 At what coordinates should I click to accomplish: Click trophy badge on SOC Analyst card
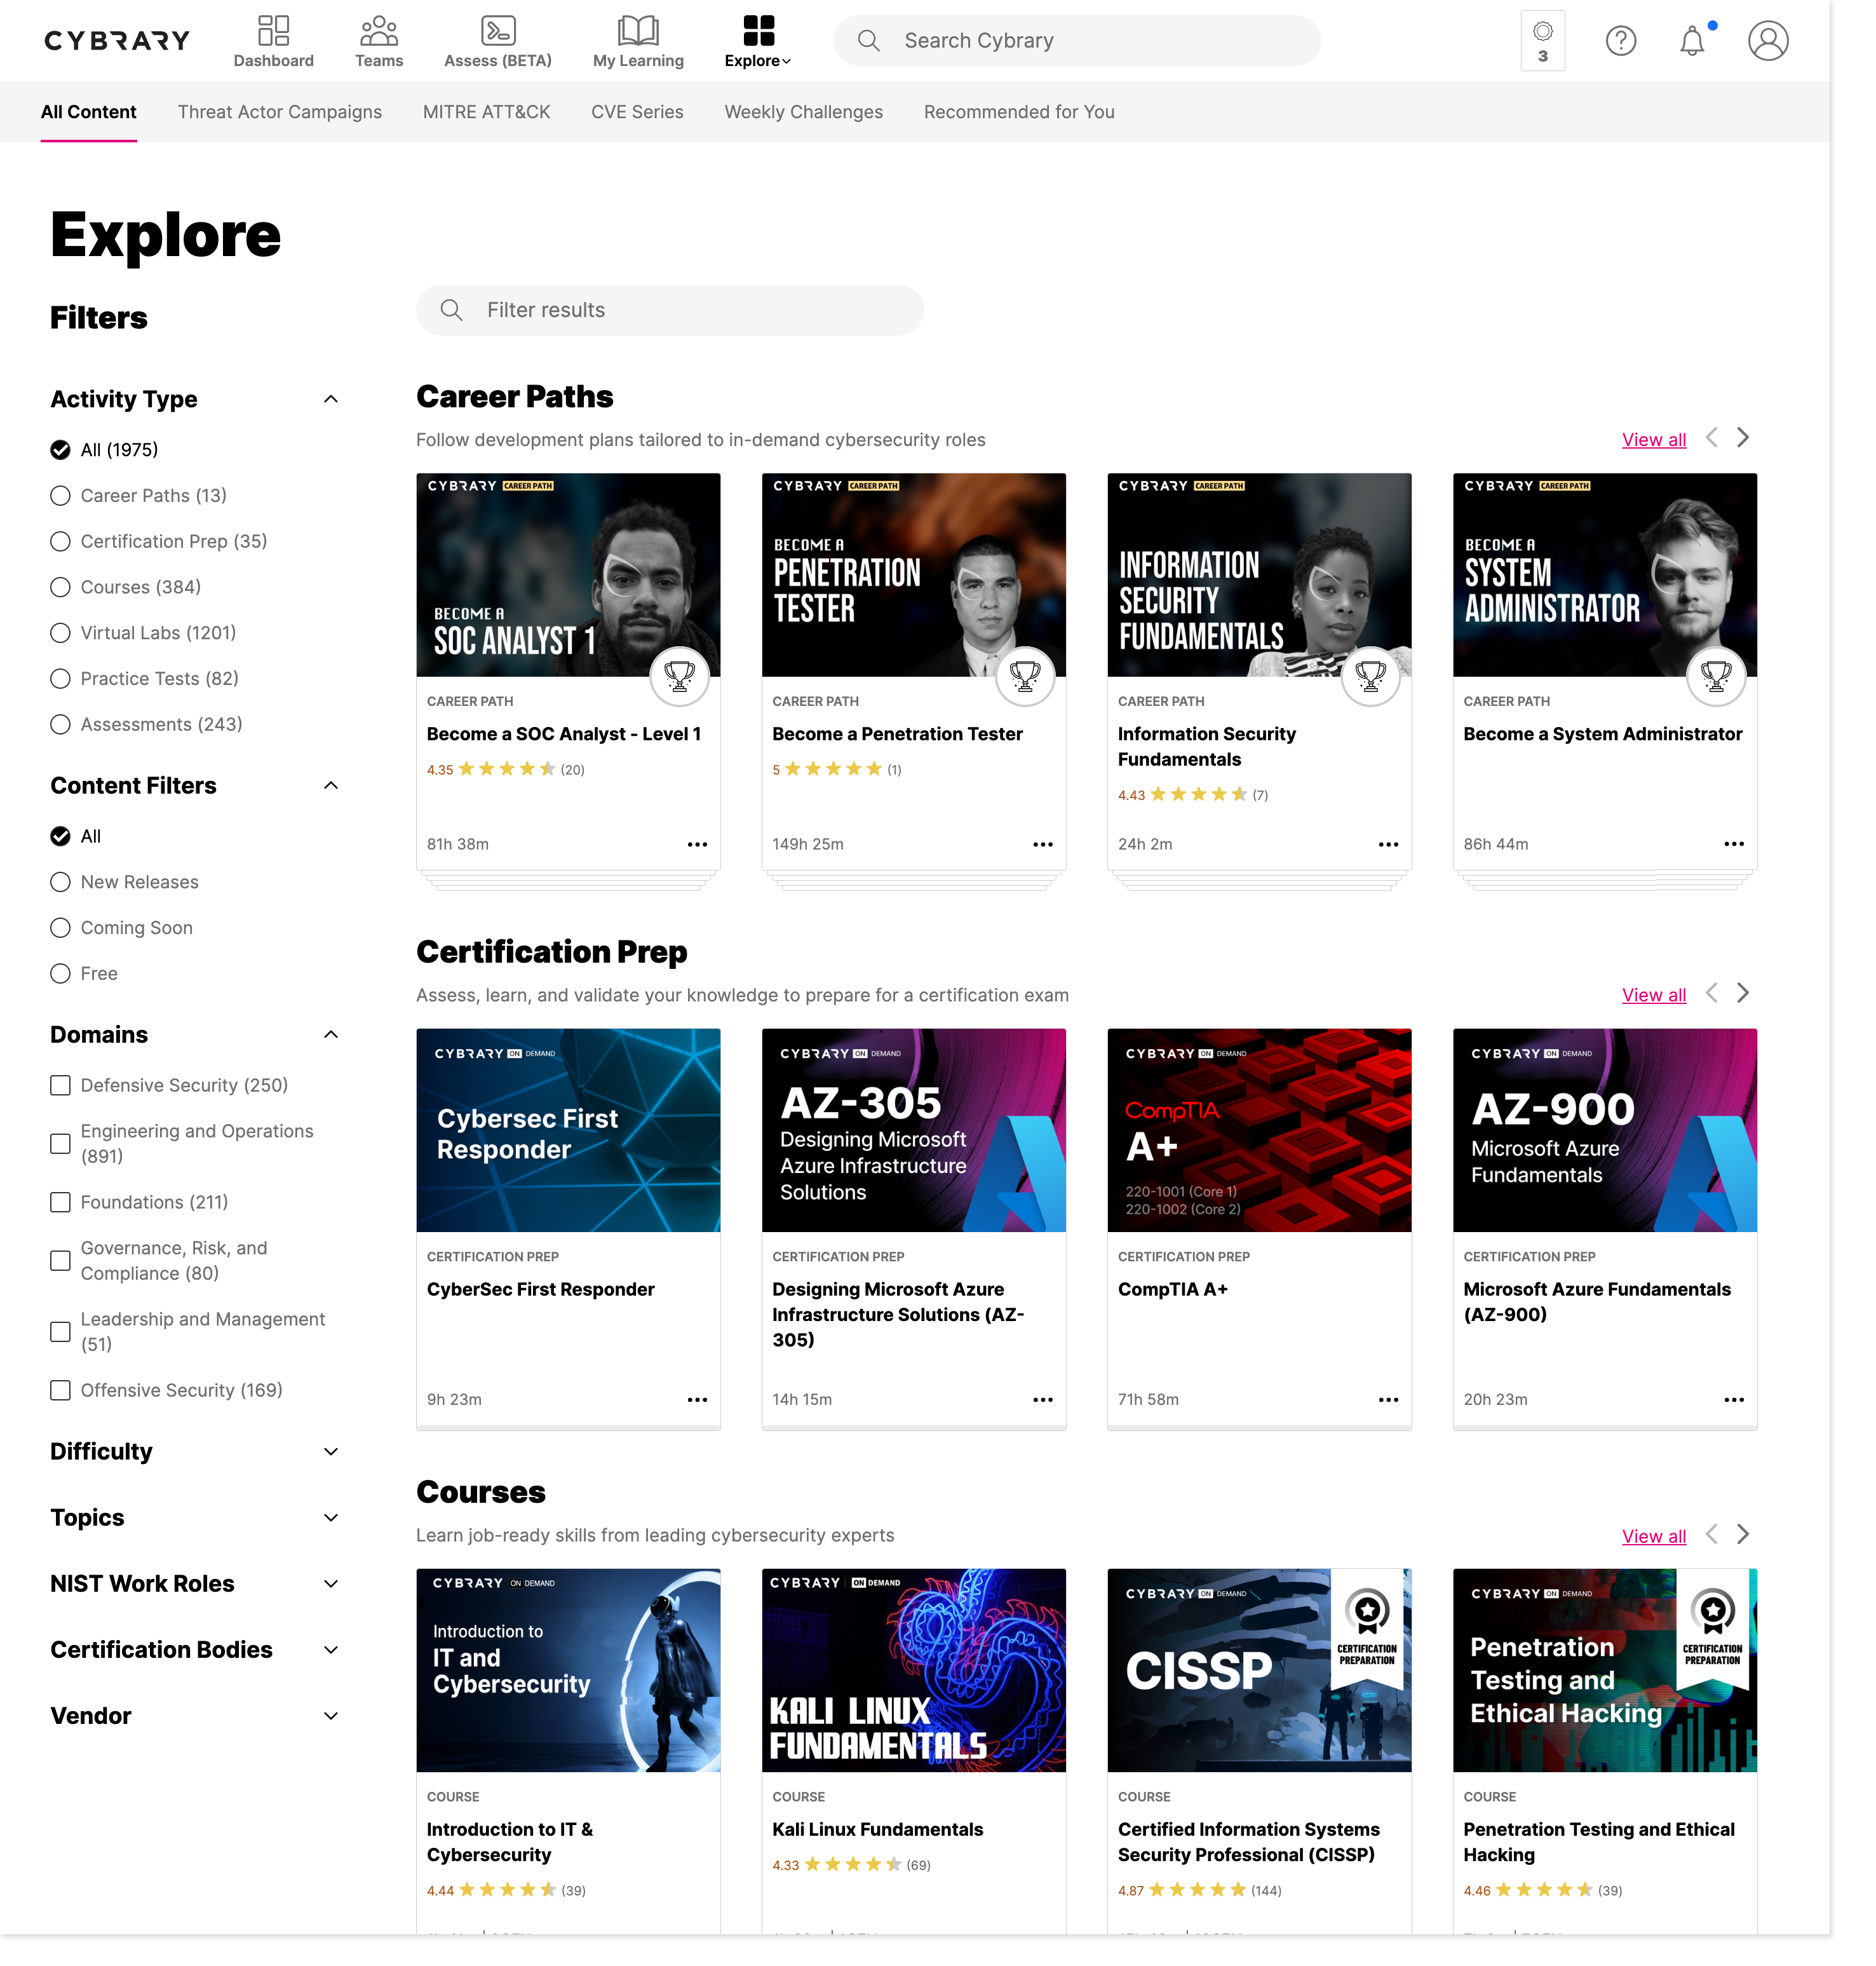pos(679,677)
